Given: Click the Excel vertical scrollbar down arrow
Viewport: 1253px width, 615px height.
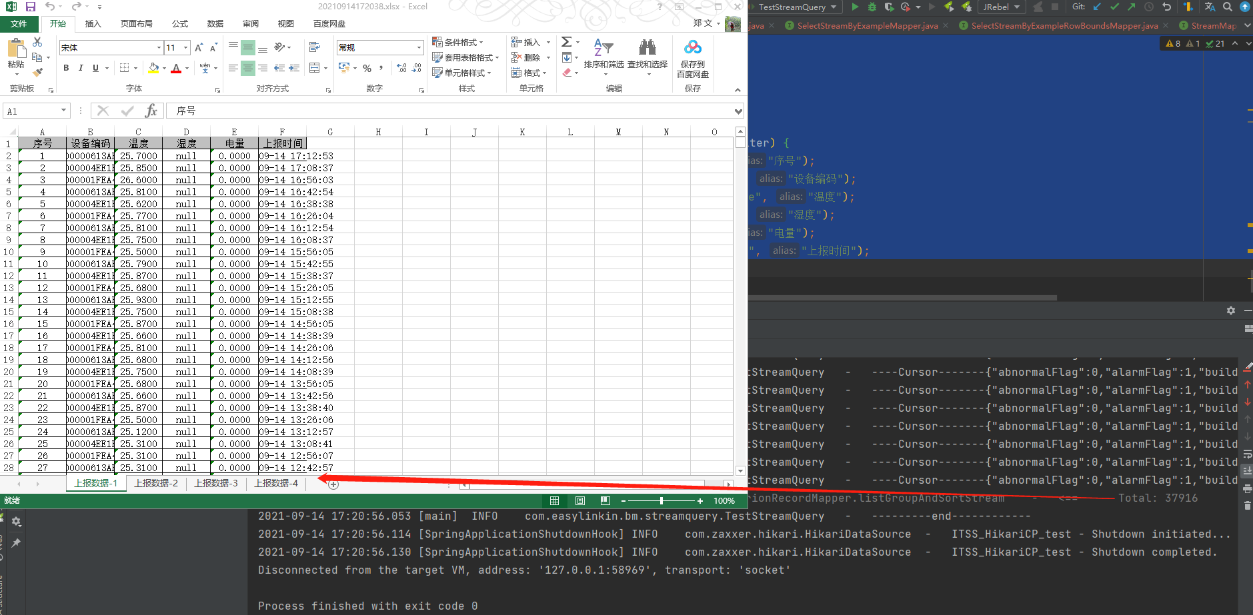Looking at the screenshot, I should click(740, 470).
